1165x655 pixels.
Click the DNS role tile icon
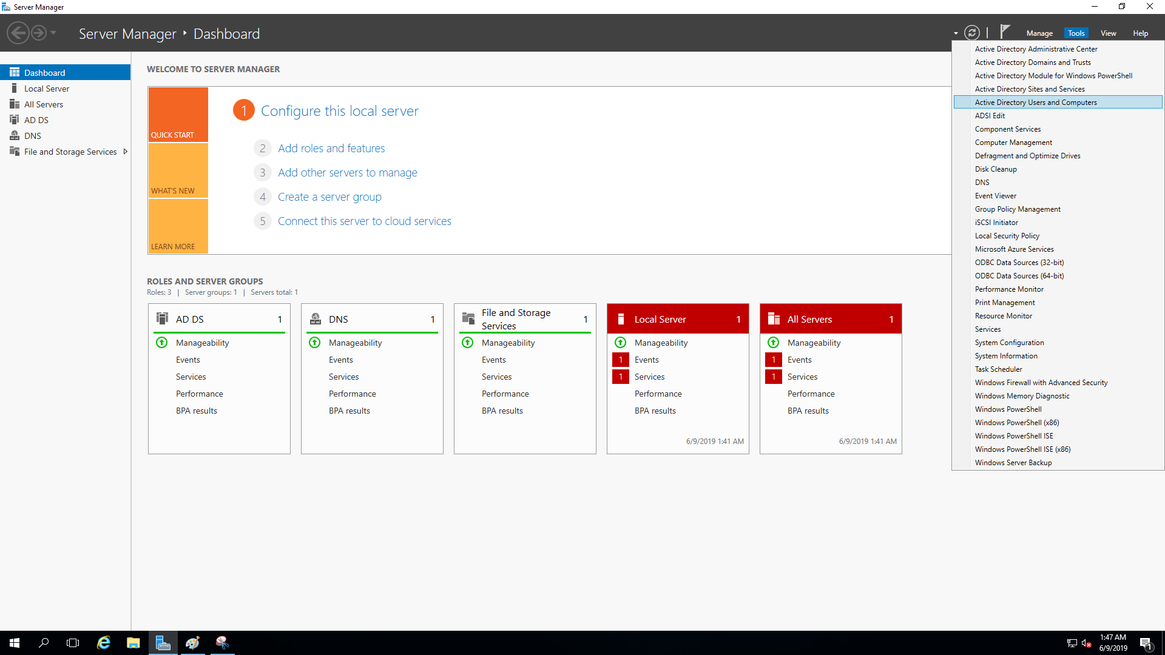316,319
